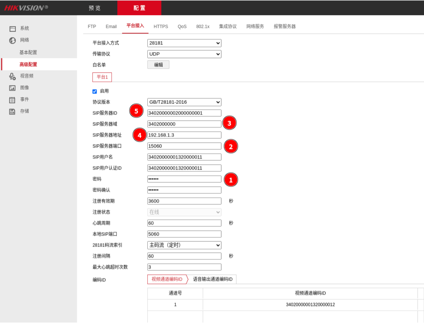This screenshot has height=325, width=424.
Task: Toggle the 启用 enable checkbox
Action: click(95, 92)
